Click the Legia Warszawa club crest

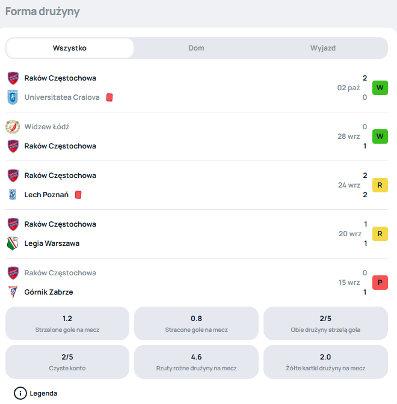pos(13,243)
